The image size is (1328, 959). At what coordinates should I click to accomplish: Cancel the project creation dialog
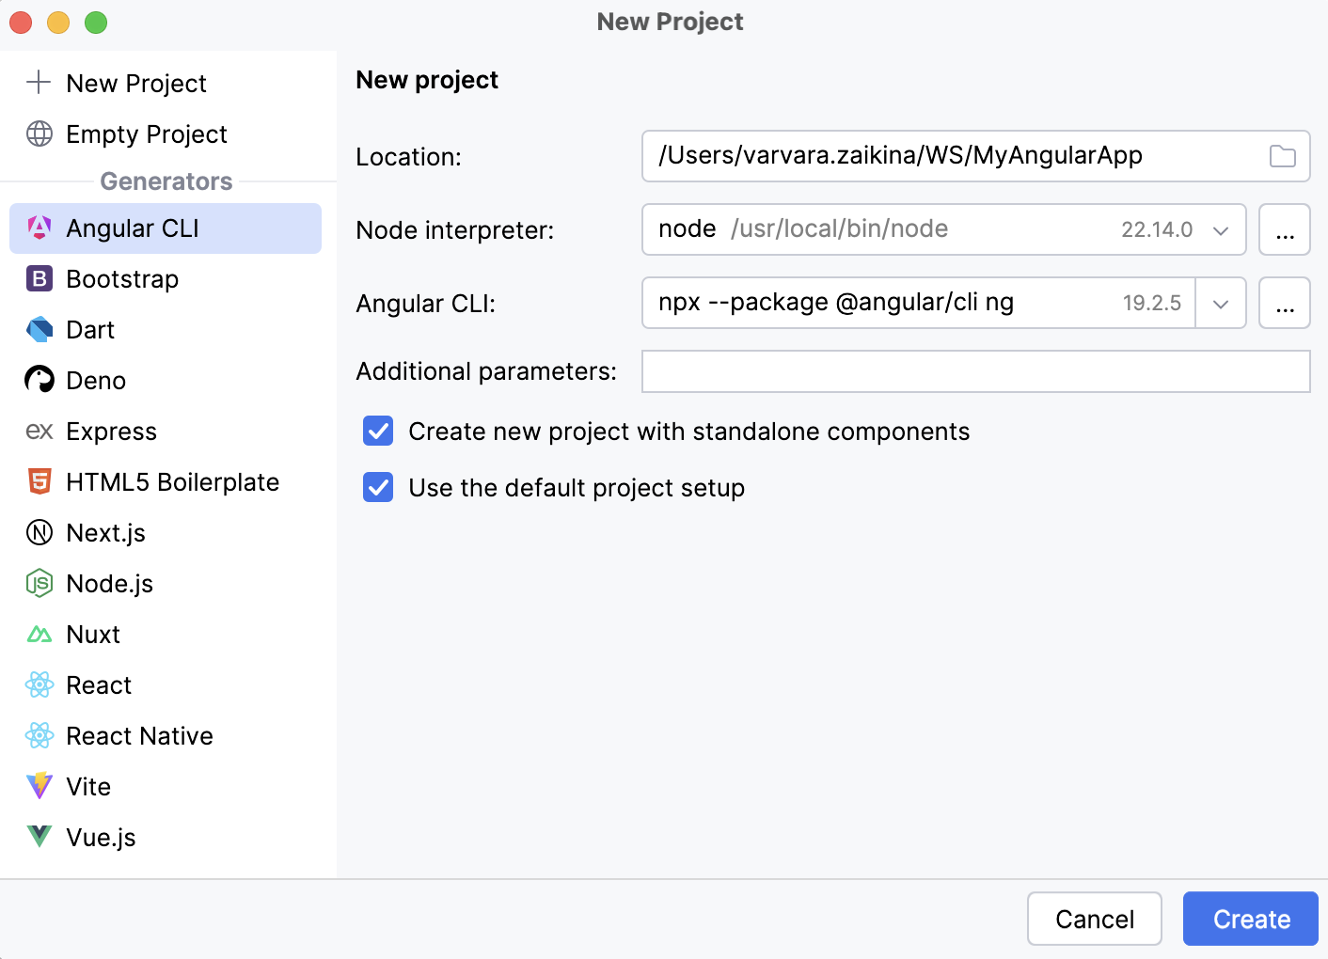pos(1094,919)
